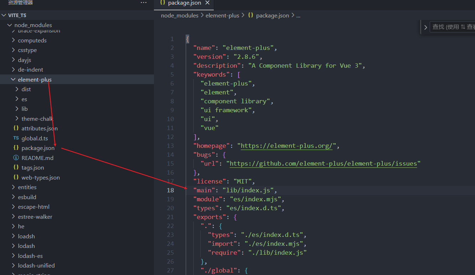Click the JSON icon in breadcrumb path
The height and width of the screenshot is (275, 475).
click(251, 15)
